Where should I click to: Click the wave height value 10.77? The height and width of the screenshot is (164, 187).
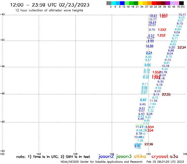(x=153, y=19)
